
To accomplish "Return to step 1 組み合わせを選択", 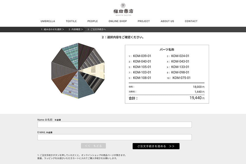I will tap(52, 29).
